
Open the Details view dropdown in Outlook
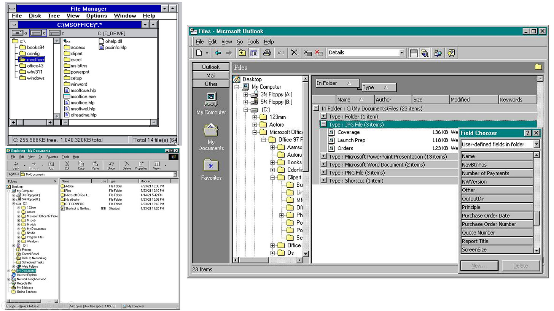401,53
